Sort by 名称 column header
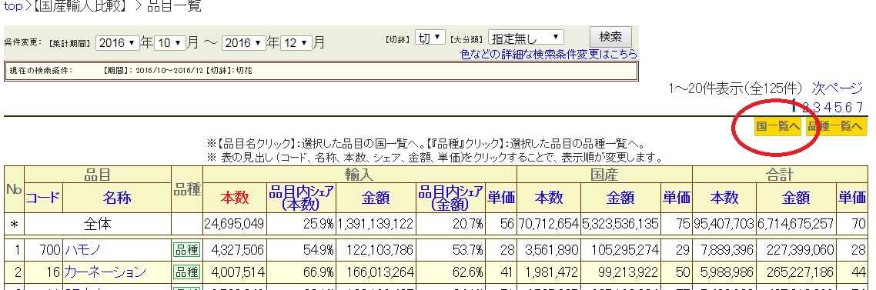 point(117,197)
